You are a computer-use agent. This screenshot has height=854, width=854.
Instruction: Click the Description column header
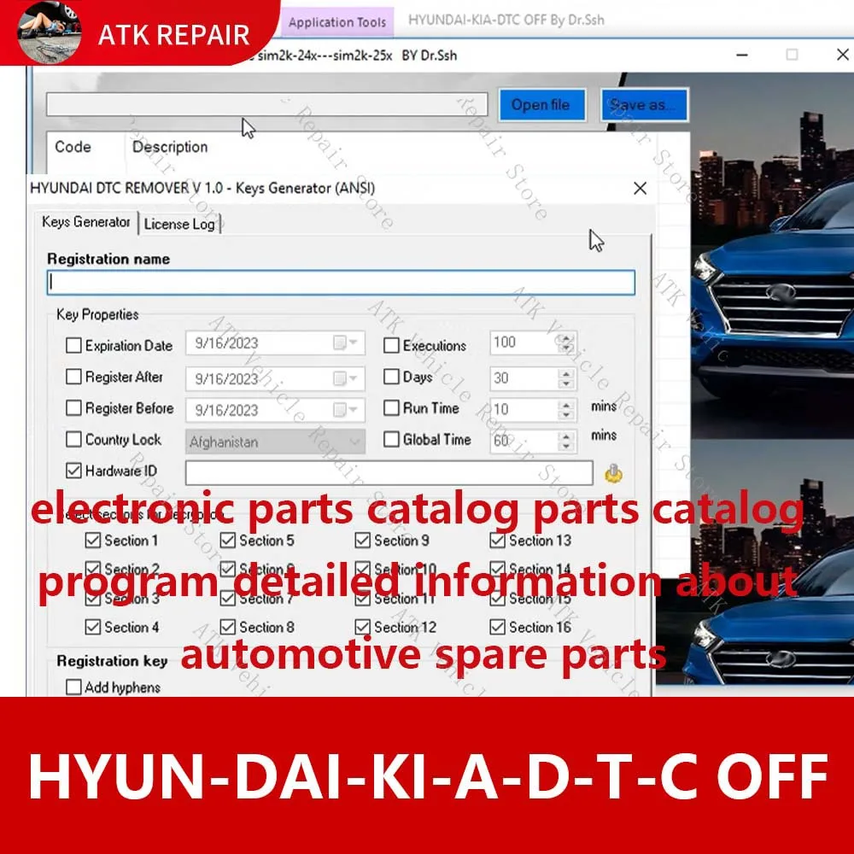(170, 147)
